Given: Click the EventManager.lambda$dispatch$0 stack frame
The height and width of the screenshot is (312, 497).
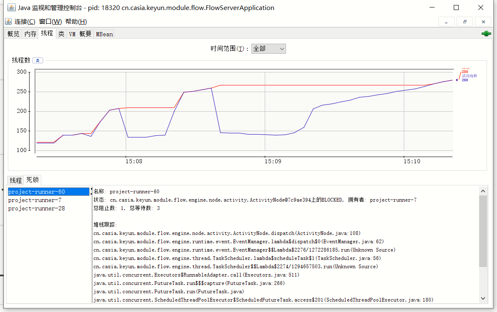Looking at the screenshot, I should click(239, 241).
